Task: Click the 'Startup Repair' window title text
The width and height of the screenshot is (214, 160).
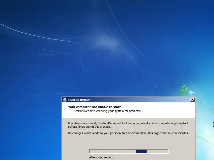Action: point(79,100)
